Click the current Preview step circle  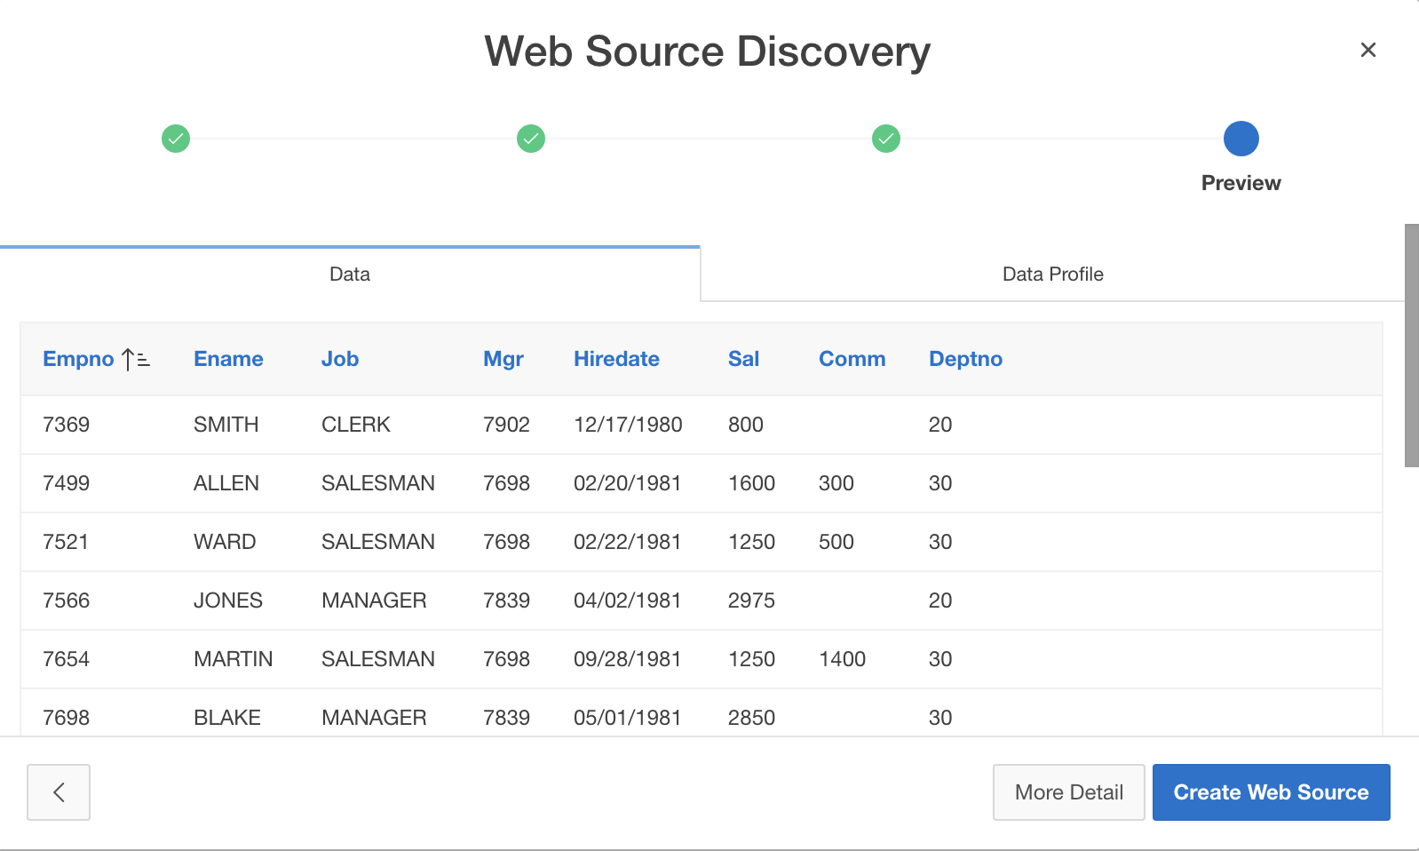1241,139
